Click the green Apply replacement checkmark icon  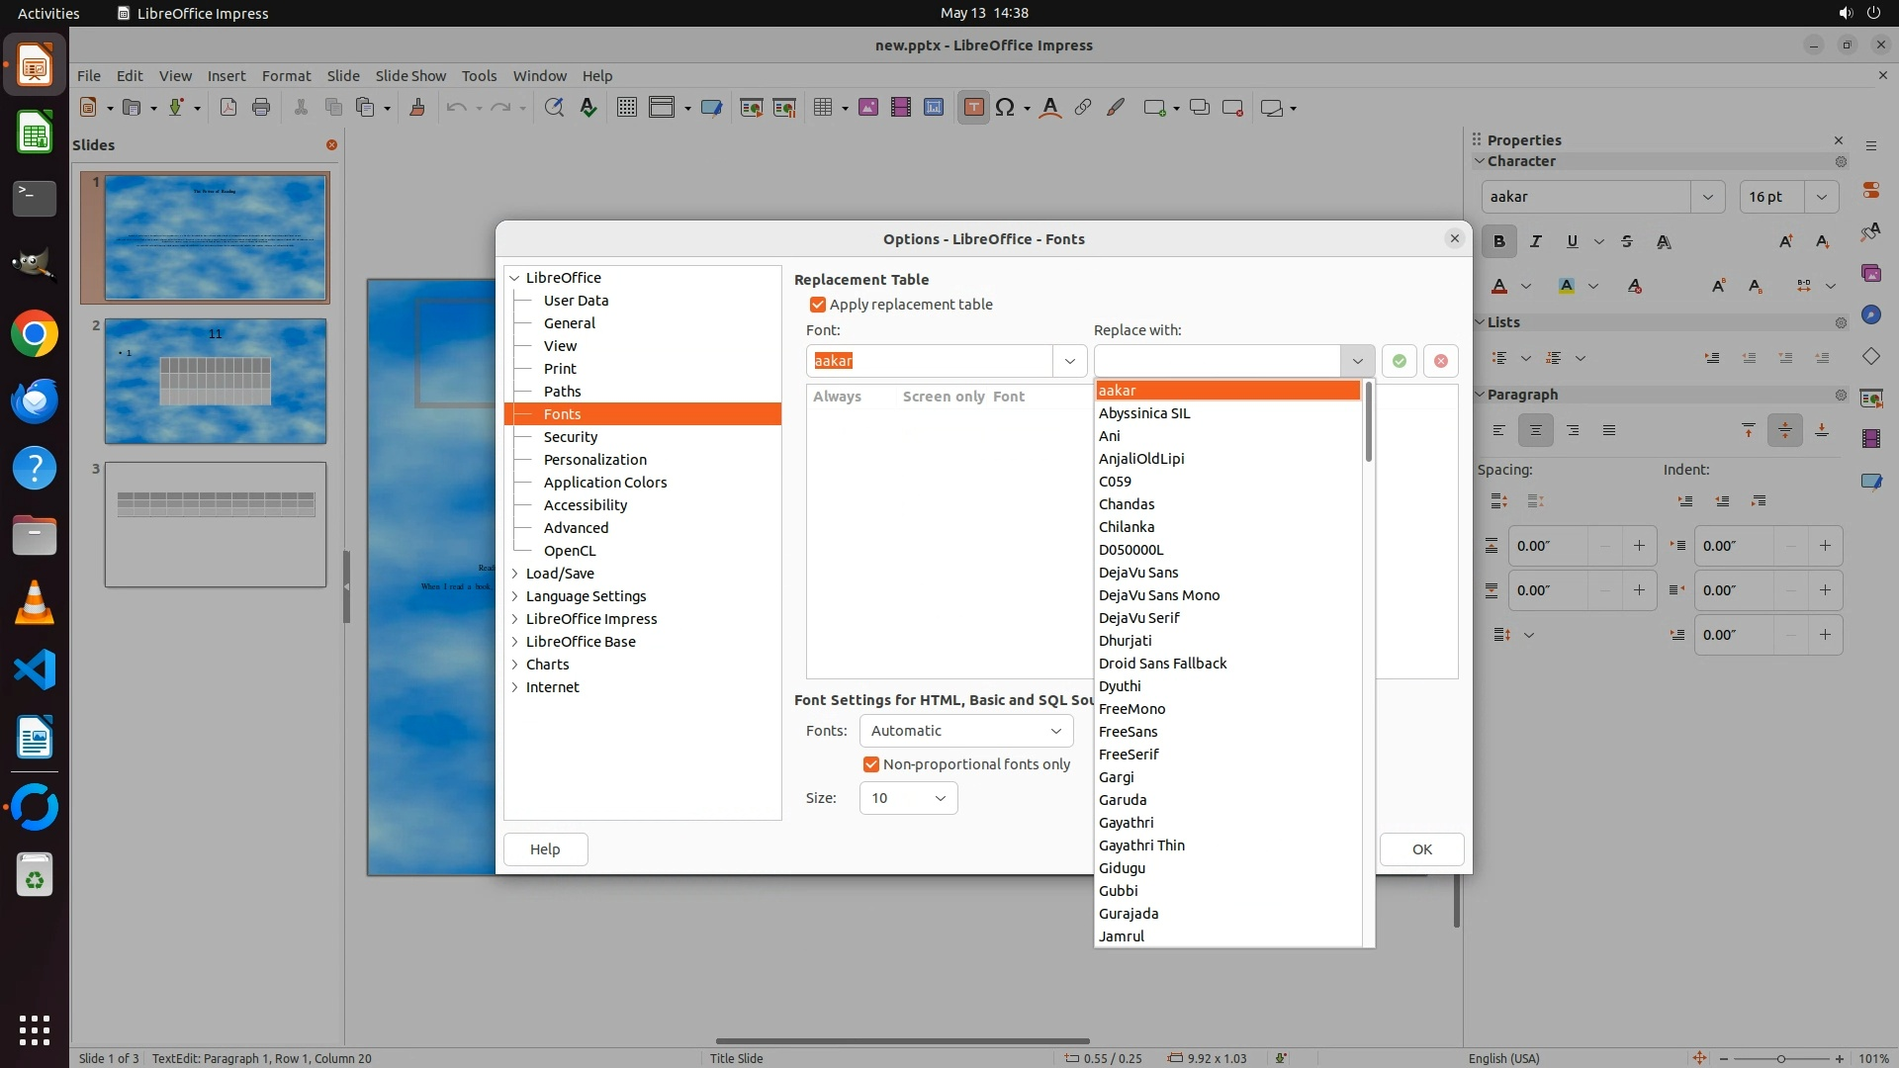coord(1399,361)
